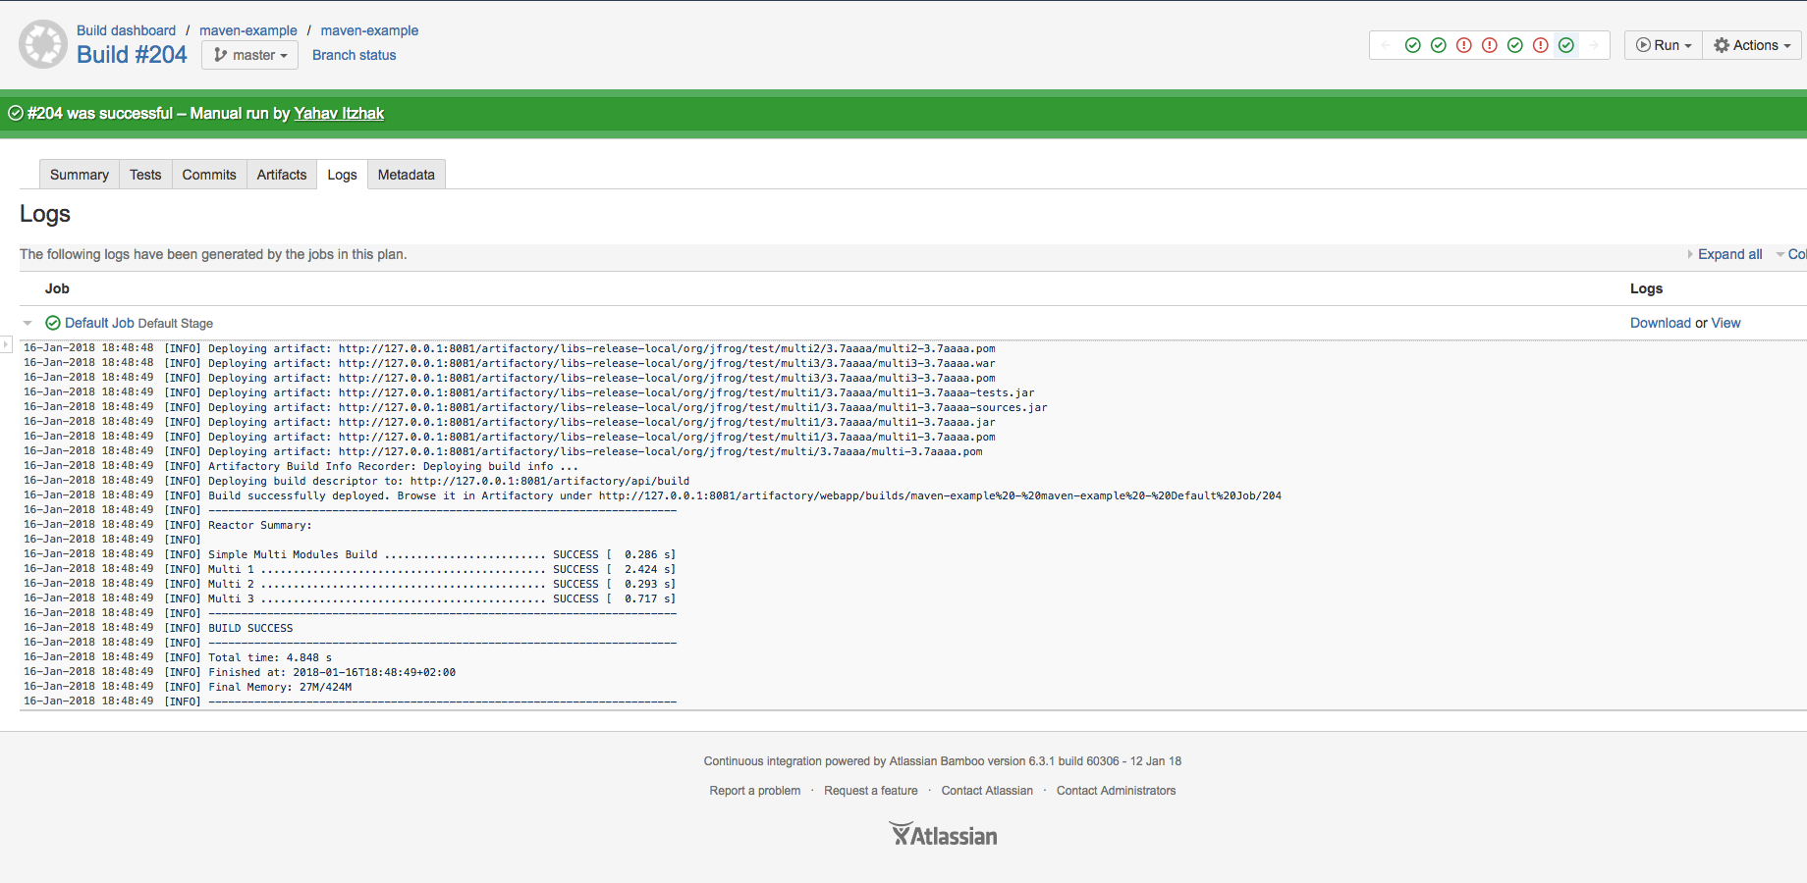This screenshot has height=883, width=1807.
Task: Open the first successful build in history
Action: coord(1413,45)
